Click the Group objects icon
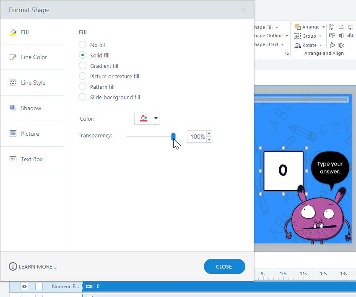This screenshot has height=297, width=356. 297,36
